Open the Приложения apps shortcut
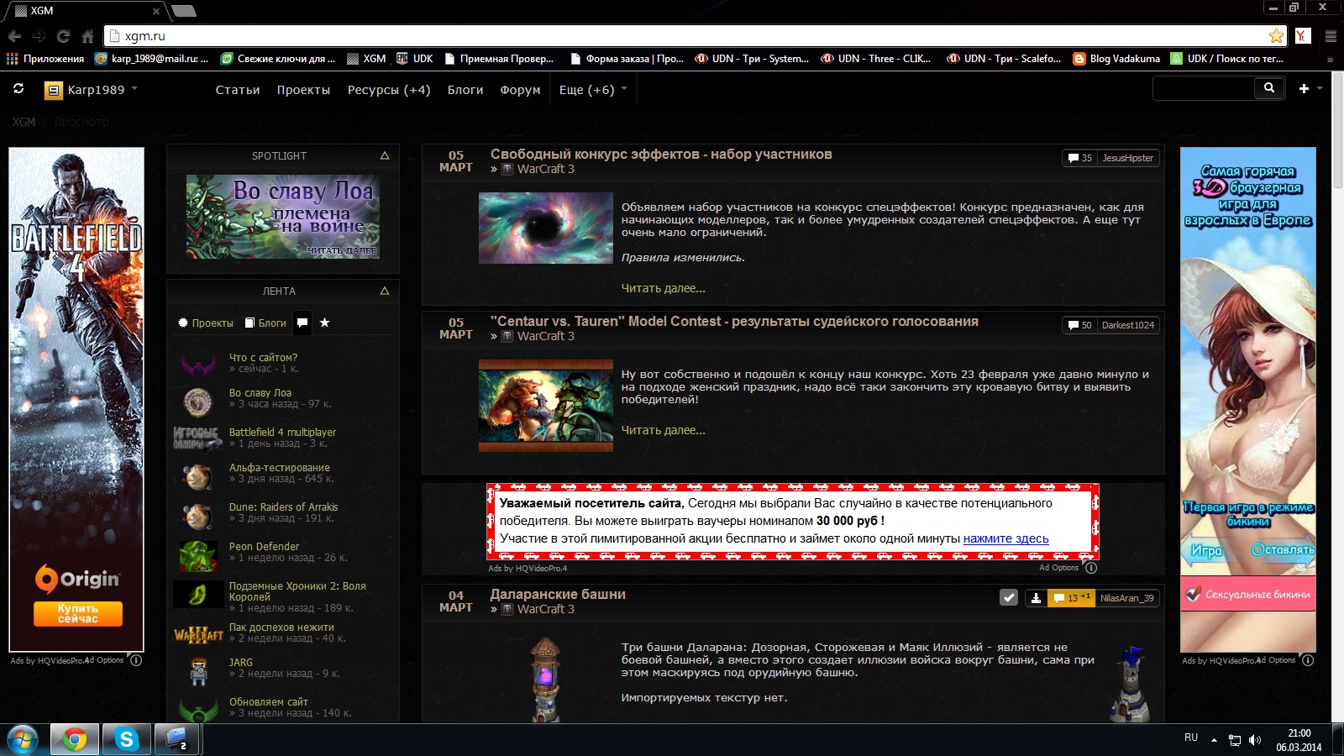The height and width of the screenshot is (756, 1344). [x=45, y=59]
